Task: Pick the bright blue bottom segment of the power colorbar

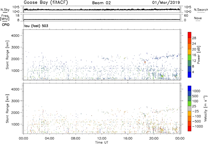Action: click(190, 75)
